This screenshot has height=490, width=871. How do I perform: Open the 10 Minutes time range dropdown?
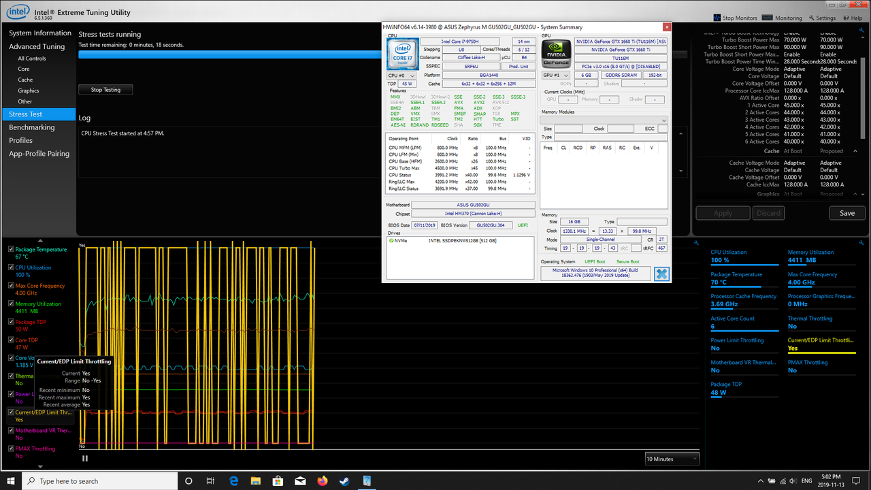[x=672, y=459]
